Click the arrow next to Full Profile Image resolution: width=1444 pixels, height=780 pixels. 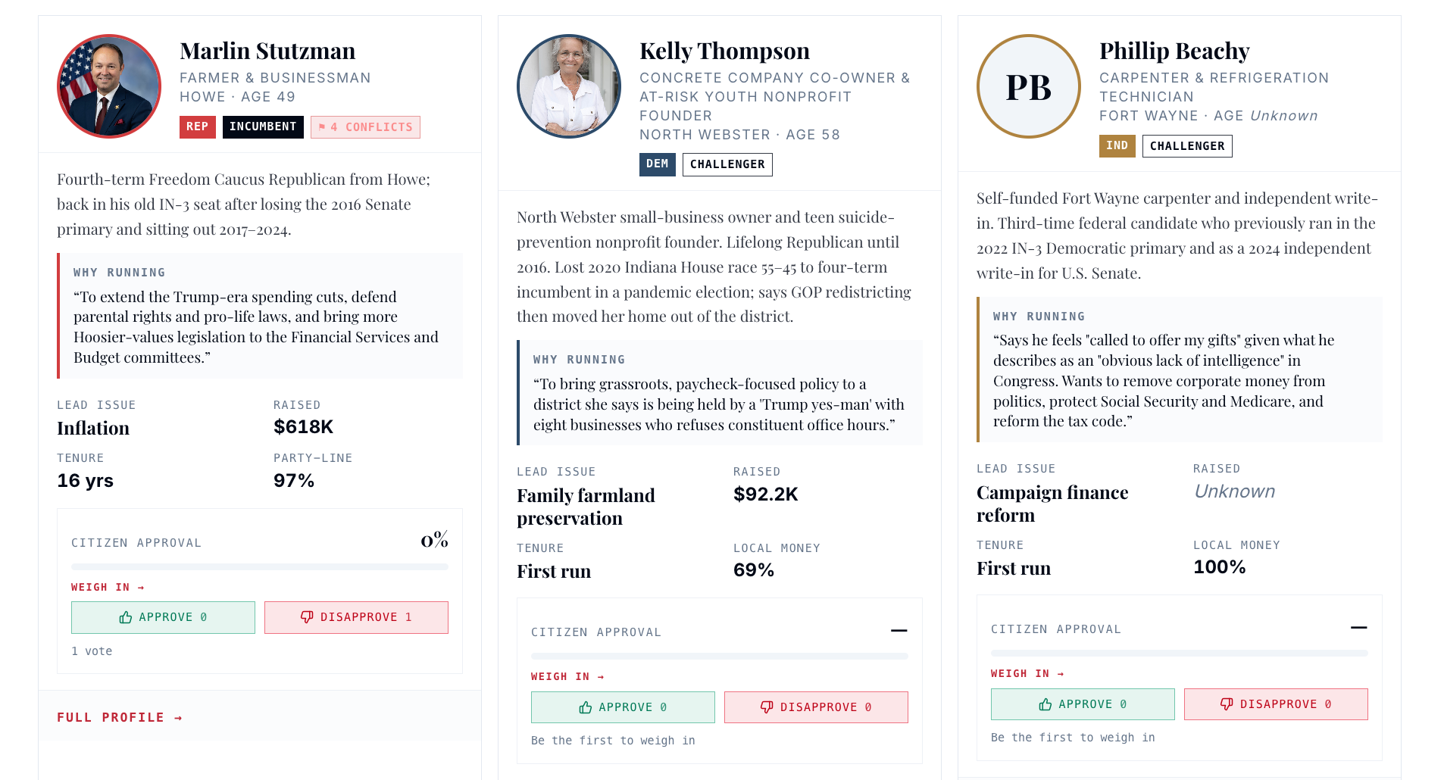178,718
